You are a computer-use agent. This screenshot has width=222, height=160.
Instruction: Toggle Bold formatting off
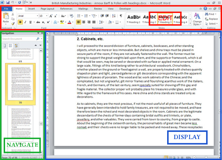pyautogui.click(x=20, y=22)
